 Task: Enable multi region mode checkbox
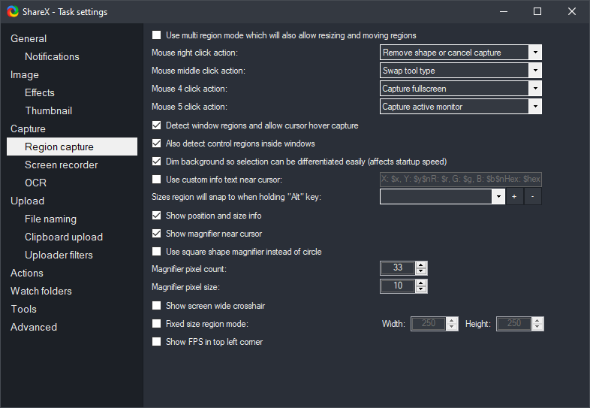pyautogui.click(x=157, y=35)
